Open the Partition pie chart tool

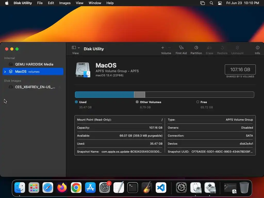tap(196, 48)
